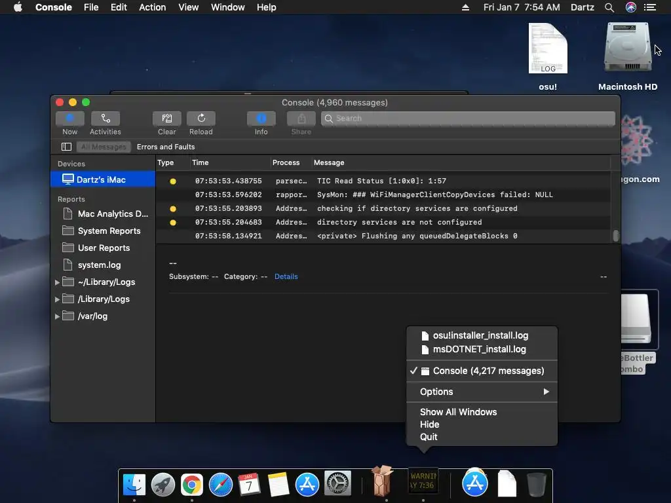The width and height of the screenshot is (671, 503).
Task: Sort by the Type column header
Action: (166, 162)
